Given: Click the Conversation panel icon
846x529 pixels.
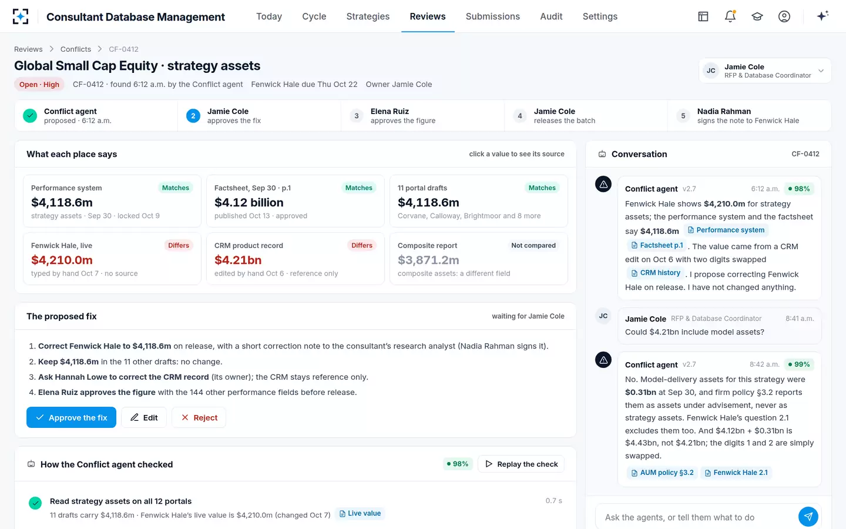Looking at the screenshot, I should (x=602, y=154).
